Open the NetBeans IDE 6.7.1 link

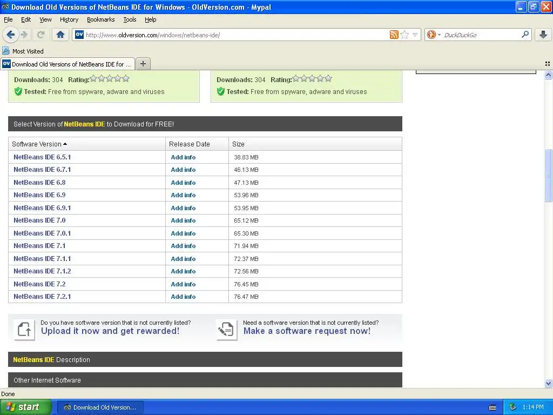click(42, 169)
